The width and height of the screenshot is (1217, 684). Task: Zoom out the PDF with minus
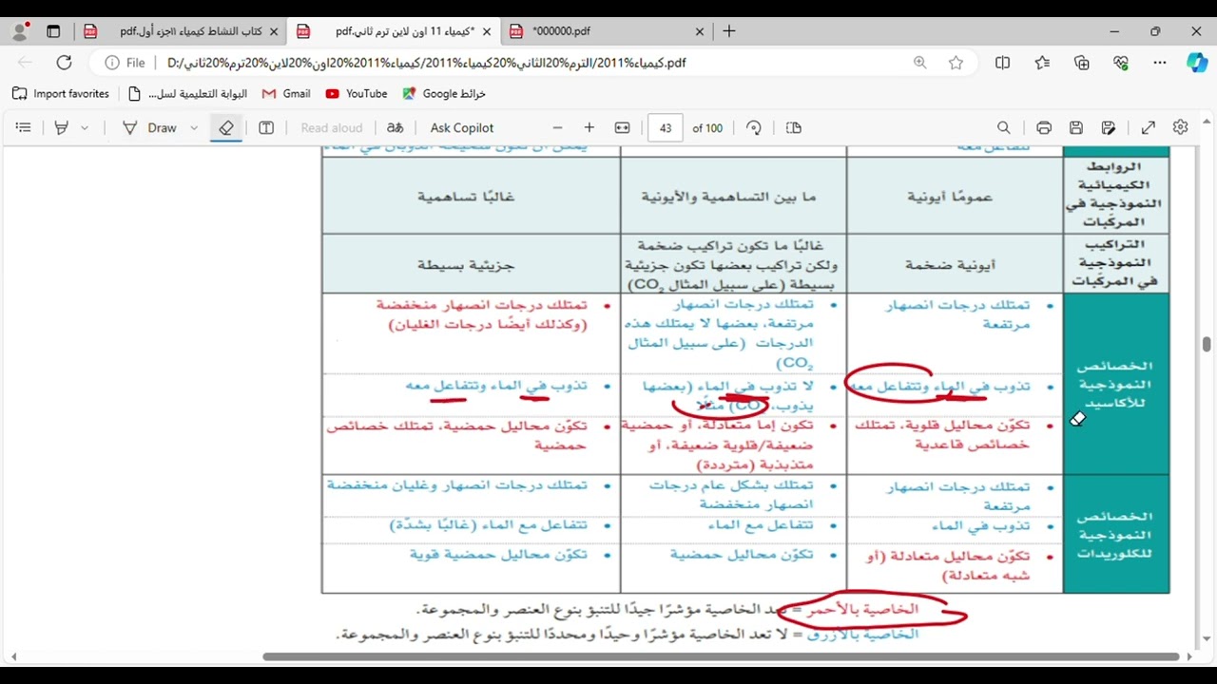tap(558, 127)
